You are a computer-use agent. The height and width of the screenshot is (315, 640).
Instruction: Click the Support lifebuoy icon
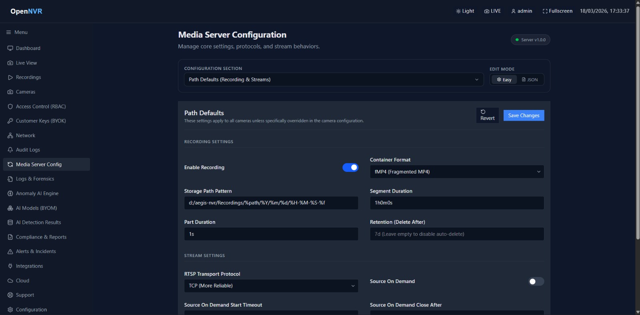click(x=10, y=295)
